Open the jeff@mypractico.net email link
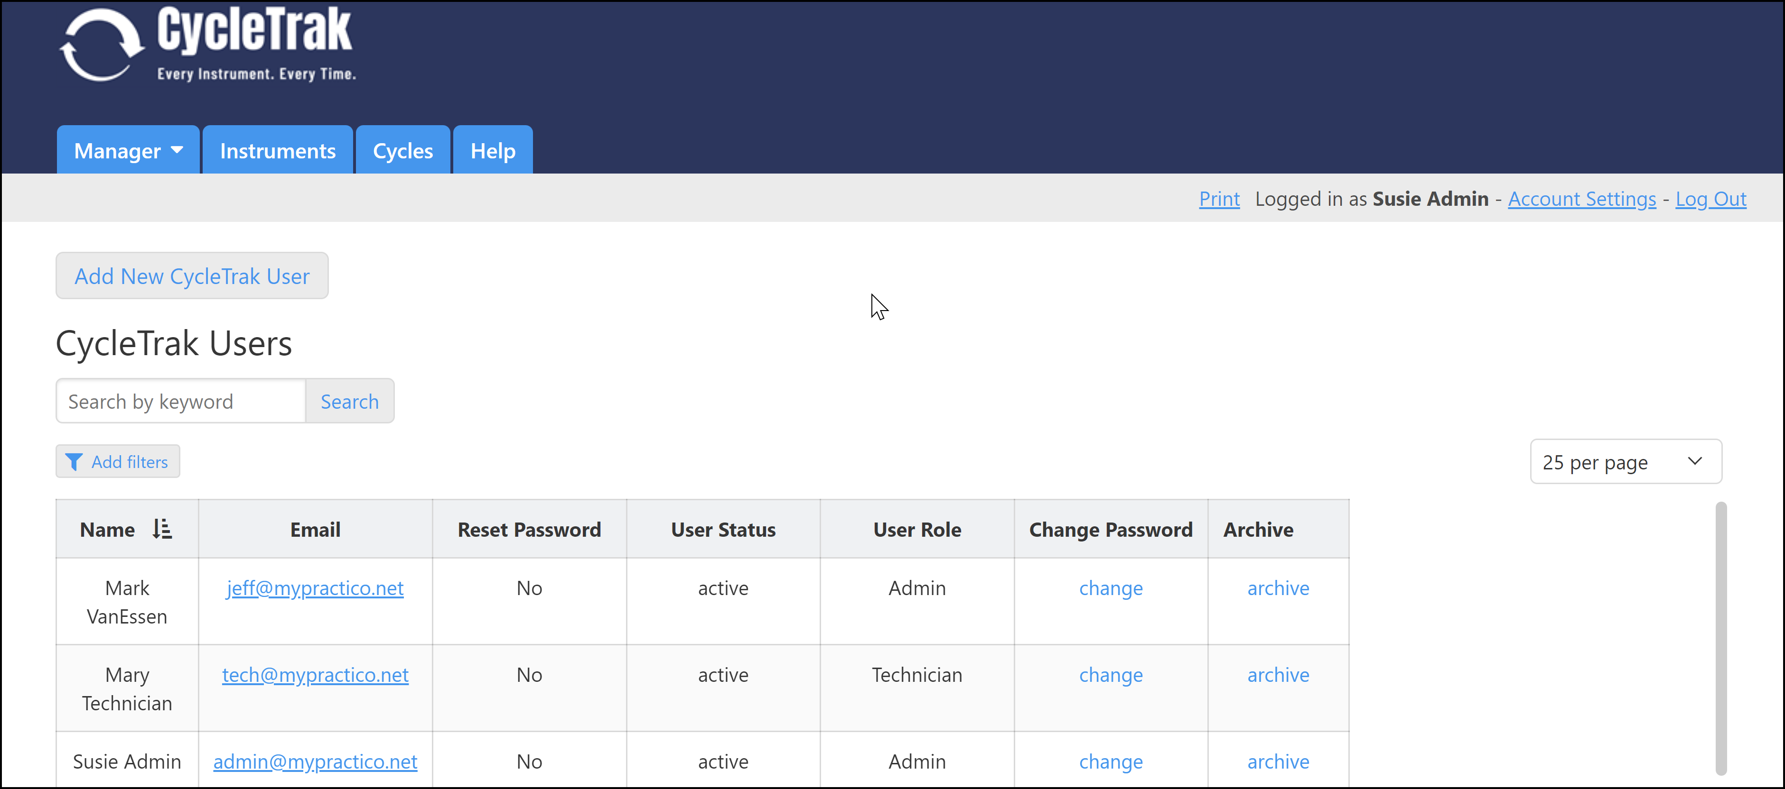The height and width of the screenshot is (789, 1785). [x=315, y=588]
